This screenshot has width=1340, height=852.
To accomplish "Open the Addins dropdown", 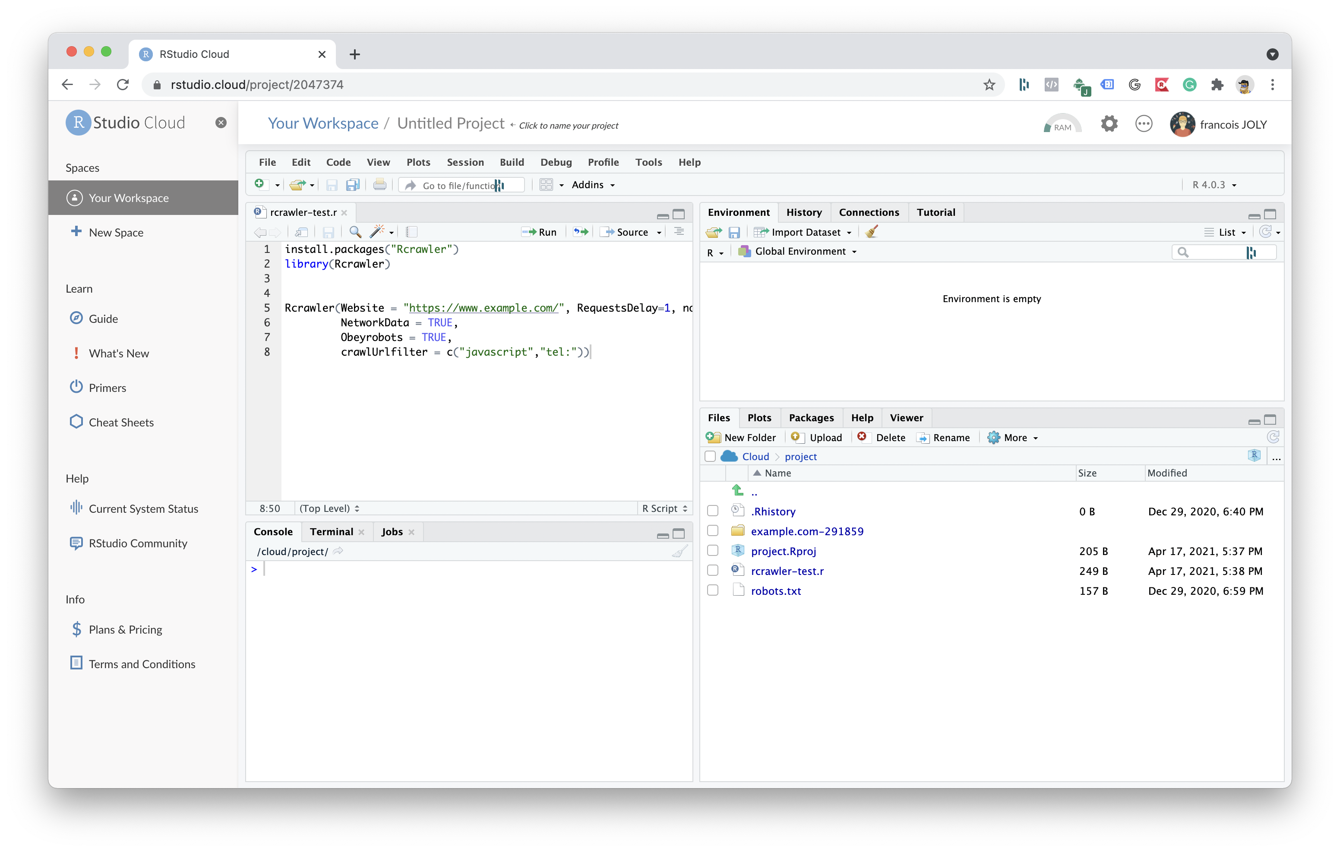I will click(593, 185).
